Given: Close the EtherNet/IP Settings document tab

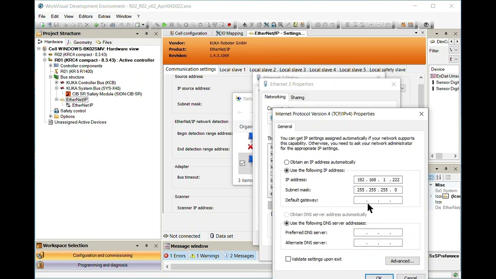Looking at the screenshot, I should click(x=423, y=33).
